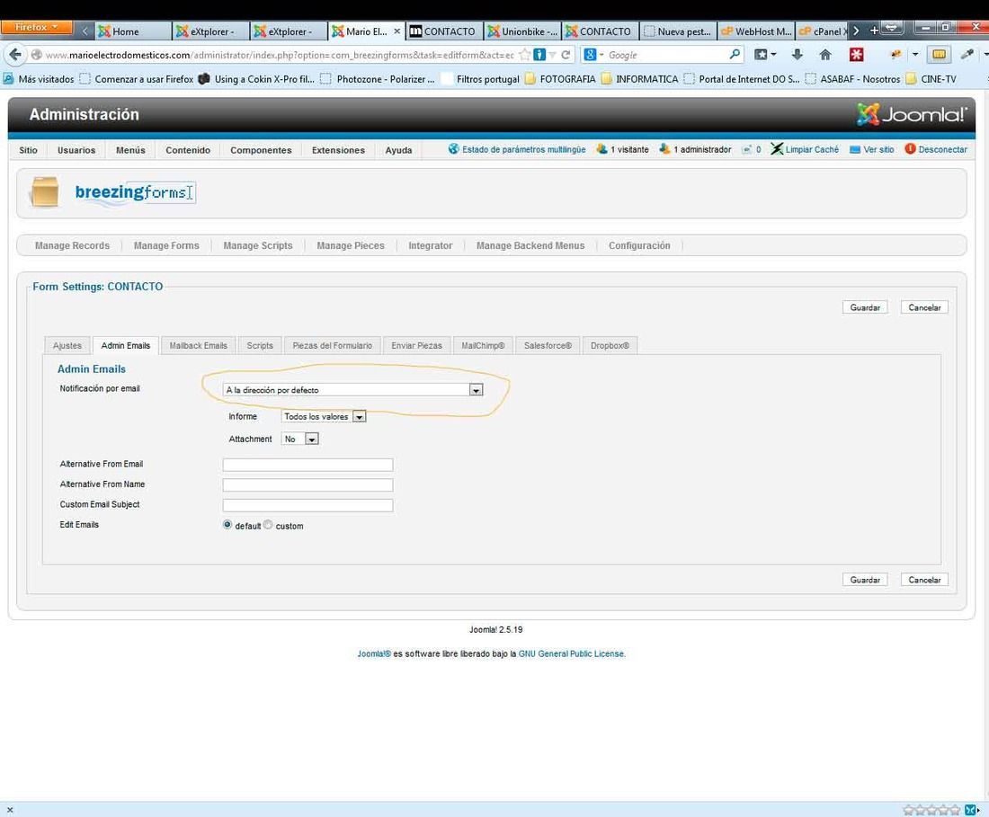This screenshot has width=989, height=817.
Task: Click the browser home icon
Action: click(x=825, y=55)
